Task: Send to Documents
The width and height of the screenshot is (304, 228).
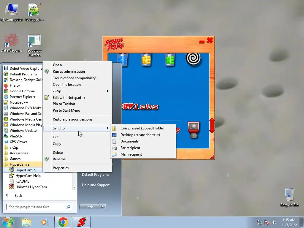Action: coord(143,141)
